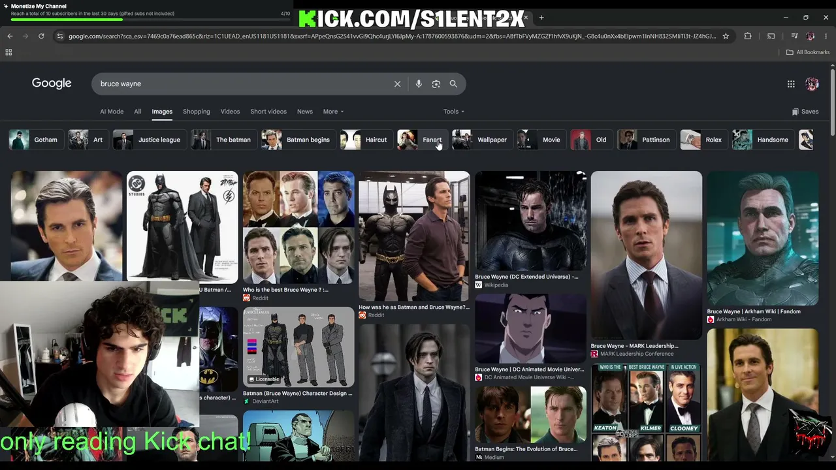Open the All Bookmarks folder
836x470 pixels.
coord(808,52)
